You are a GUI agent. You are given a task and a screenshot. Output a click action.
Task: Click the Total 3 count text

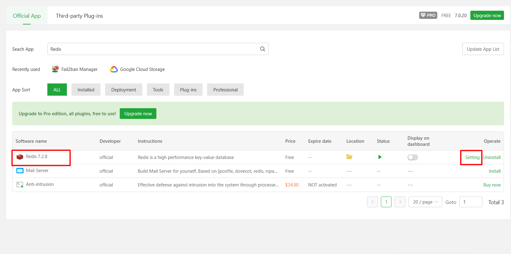point(496,202)
